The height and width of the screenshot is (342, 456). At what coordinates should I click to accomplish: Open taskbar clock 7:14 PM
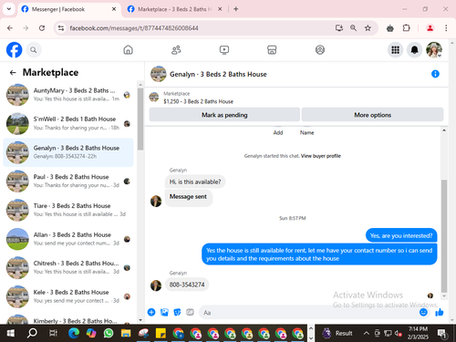point(418,333)
